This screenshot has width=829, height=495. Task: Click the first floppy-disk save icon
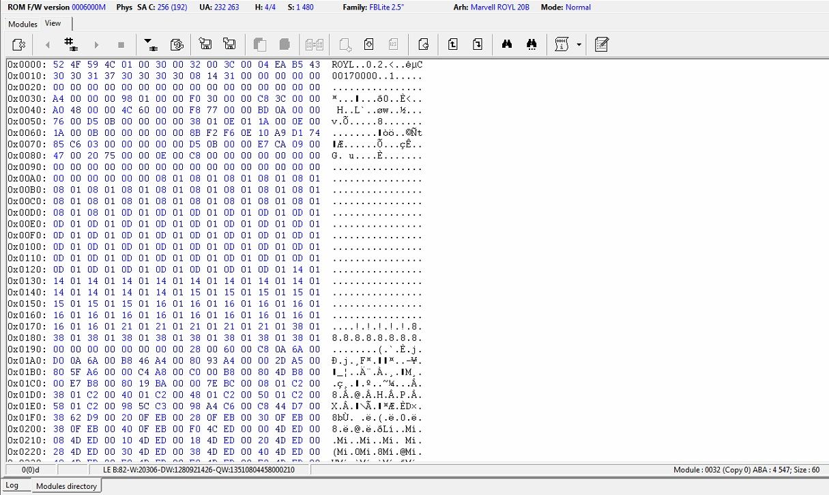205,44
